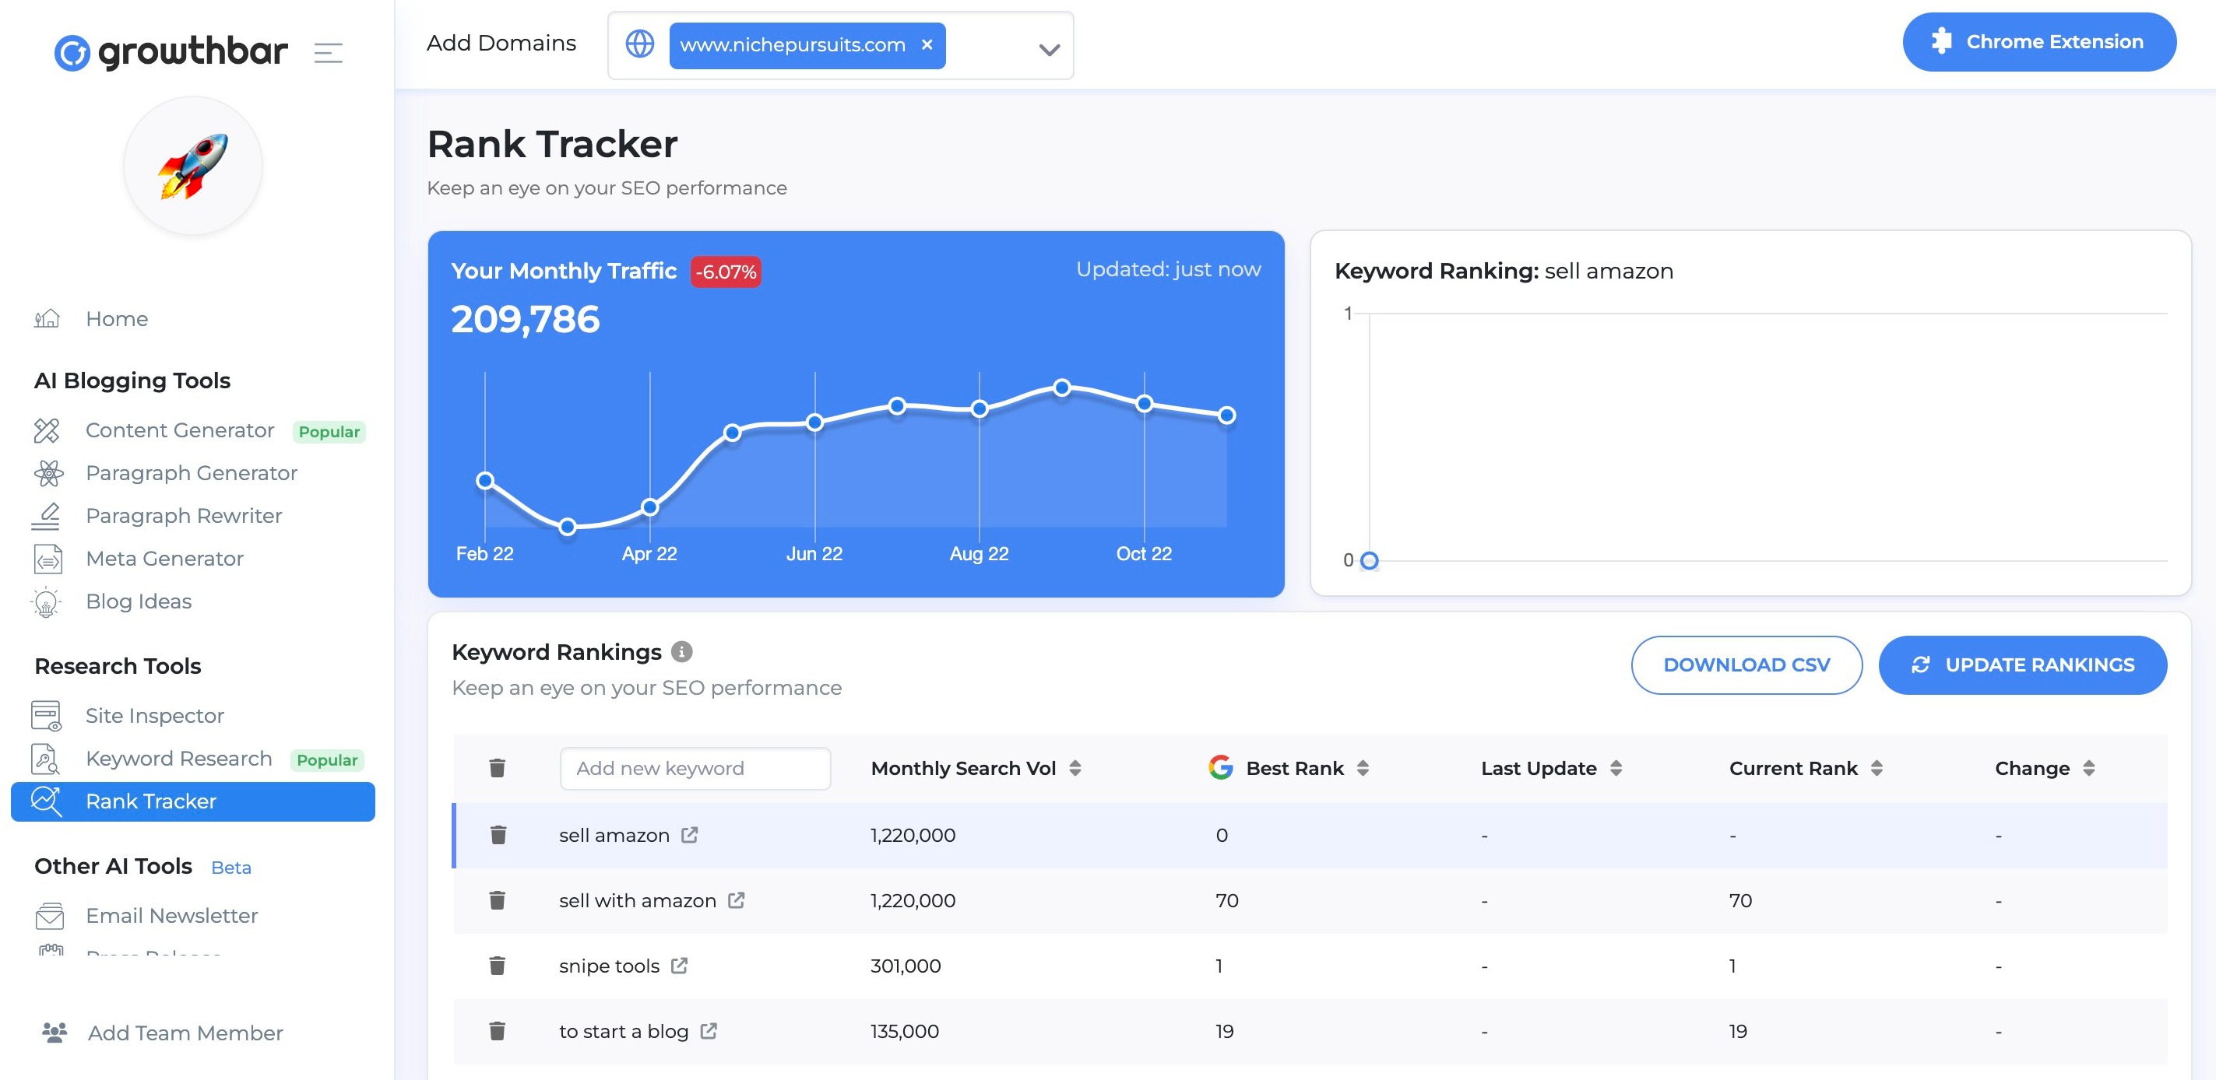Open Keyword Research icon
The image size is (2216, 1080).
pyautogui.click(x=44, y=759)
